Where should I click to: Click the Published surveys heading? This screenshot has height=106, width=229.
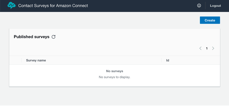pyautogui.click(x=32, y=37)
